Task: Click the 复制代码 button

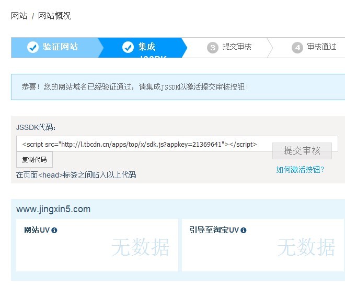Action: click(34, 159)
